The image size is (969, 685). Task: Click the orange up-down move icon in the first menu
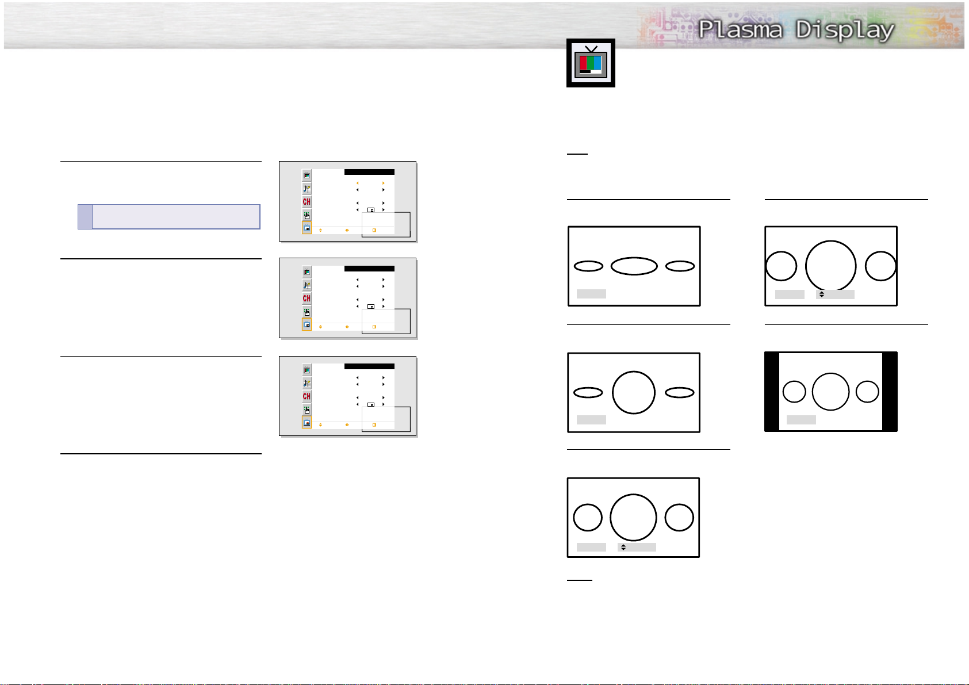(320, 229)
